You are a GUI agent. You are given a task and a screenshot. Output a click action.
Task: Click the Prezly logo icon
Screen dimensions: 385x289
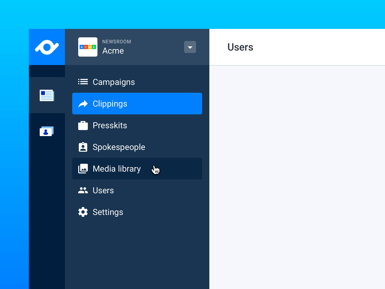pos(47,47)
